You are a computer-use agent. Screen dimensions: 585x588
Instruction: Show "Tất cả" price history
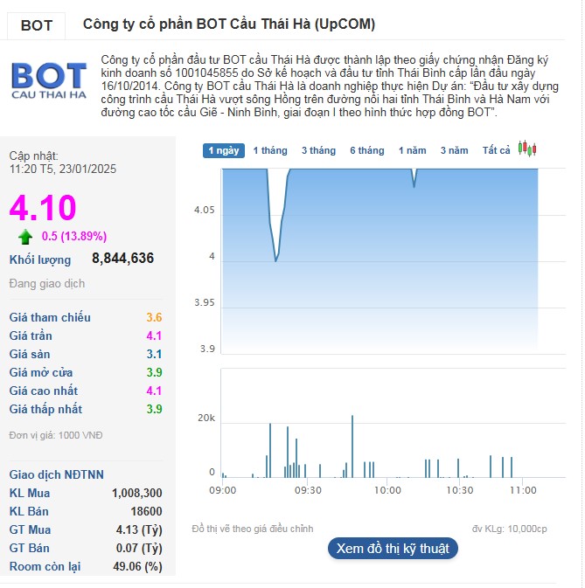coord(496,150)
